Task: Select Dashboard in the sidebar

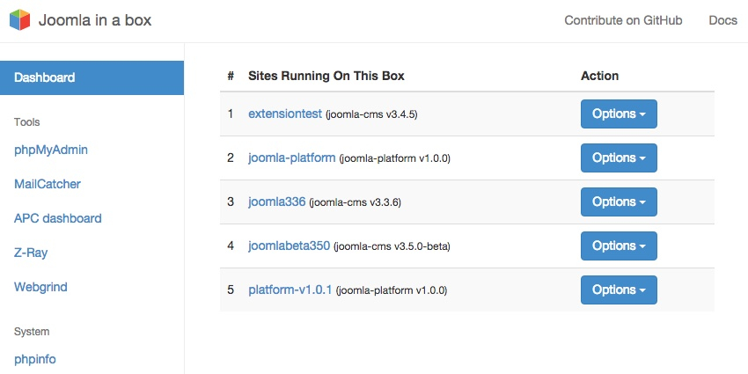Action: click(x=92, y=77)
